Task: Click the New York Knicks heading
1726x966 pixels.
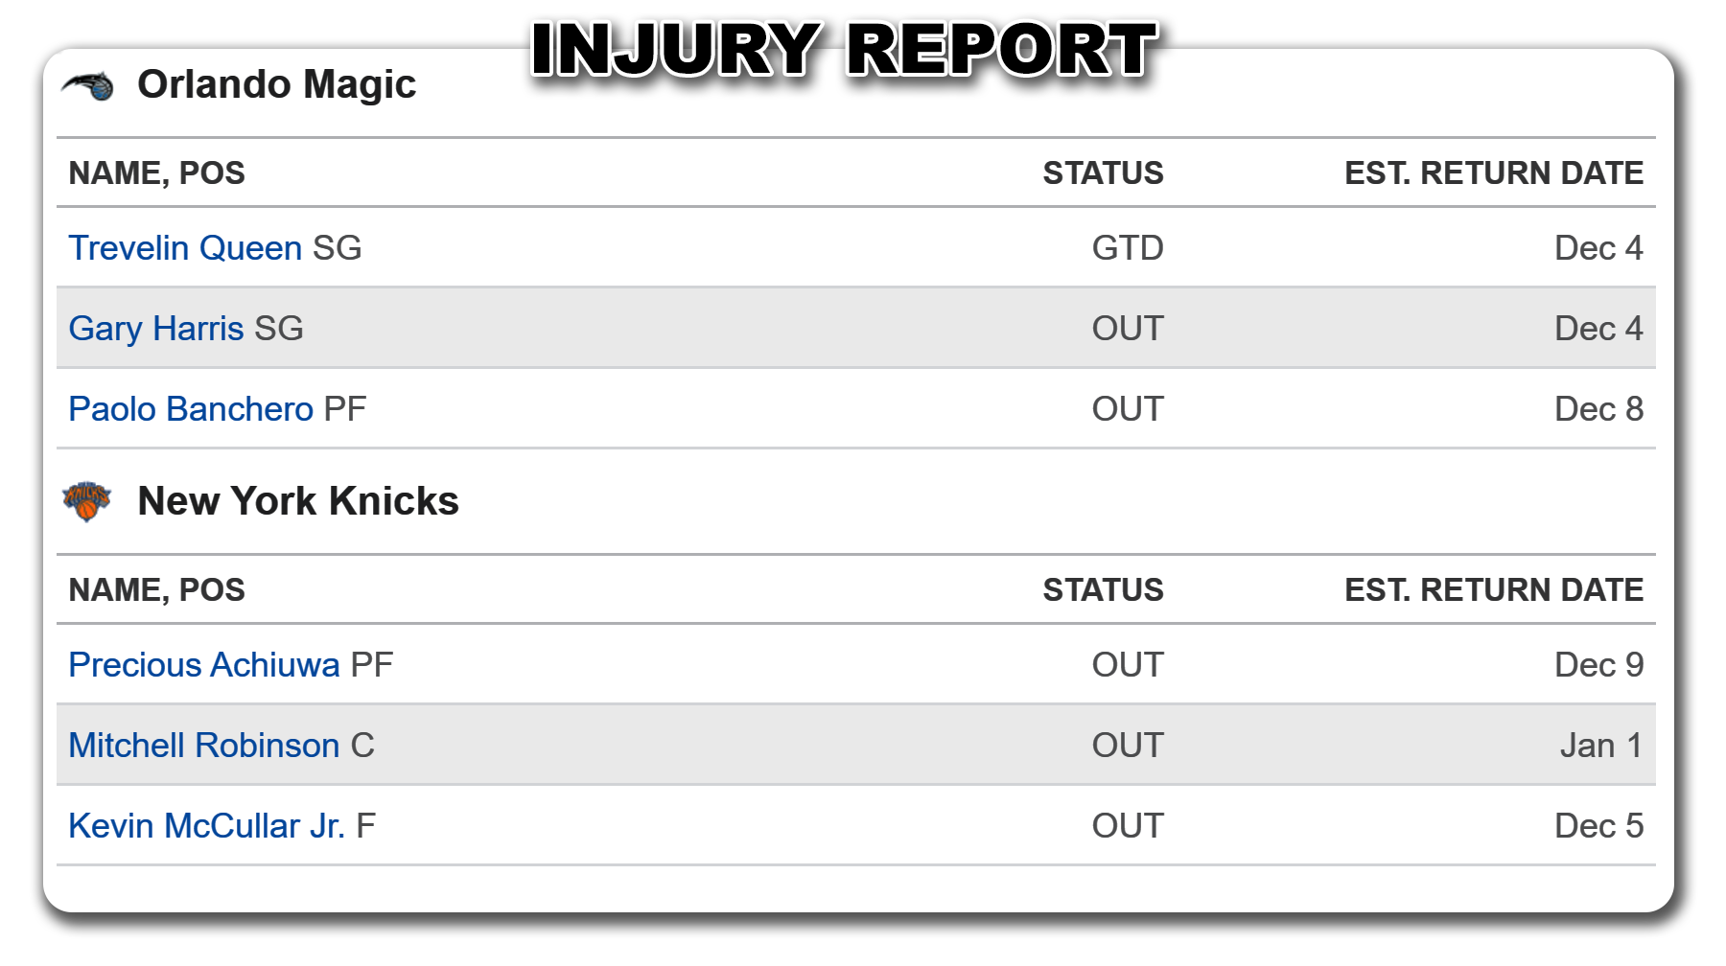Action: click(298, 501)
